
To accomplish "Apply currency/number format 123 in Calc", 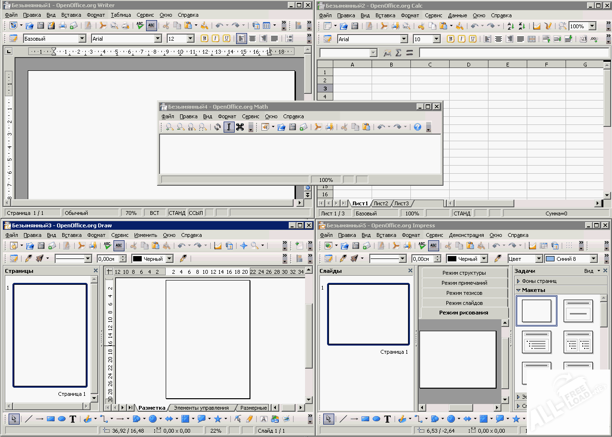I will 583,39.
